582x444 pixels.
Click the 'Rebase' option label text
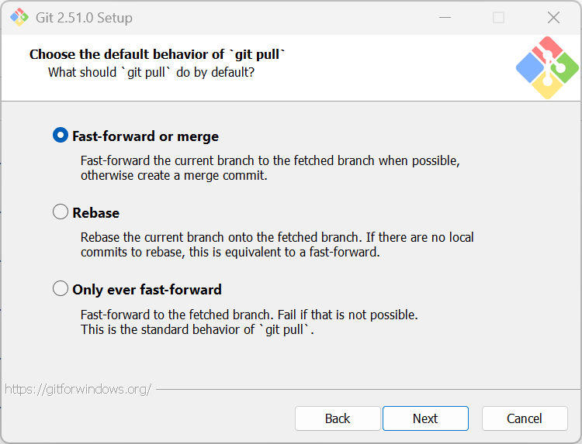coord(95,212)
